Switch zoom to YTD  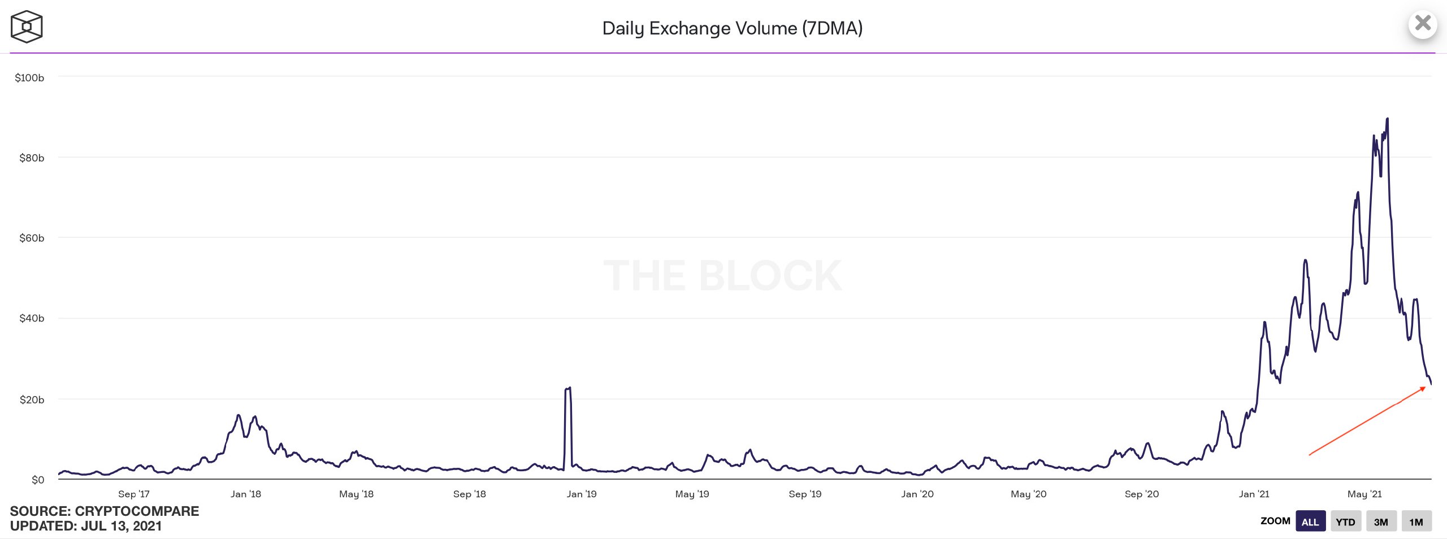1345,521
